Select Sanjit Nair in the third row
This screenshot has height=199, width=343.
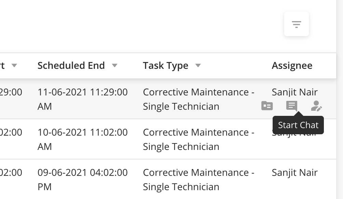click(x=294, y=172)
